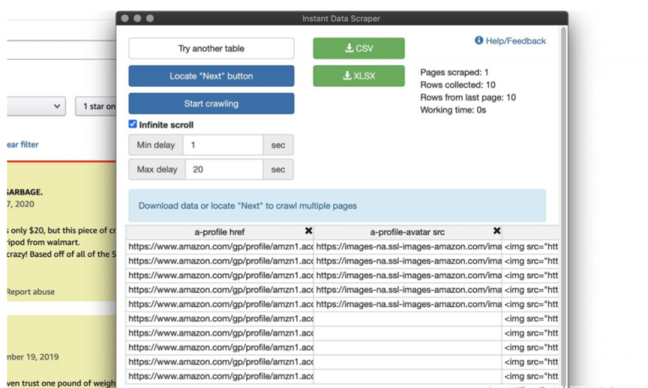Select first a-profile-avatar src URL cell
Image resolution: width=648 pixels, height=388 pixels.
408,246
